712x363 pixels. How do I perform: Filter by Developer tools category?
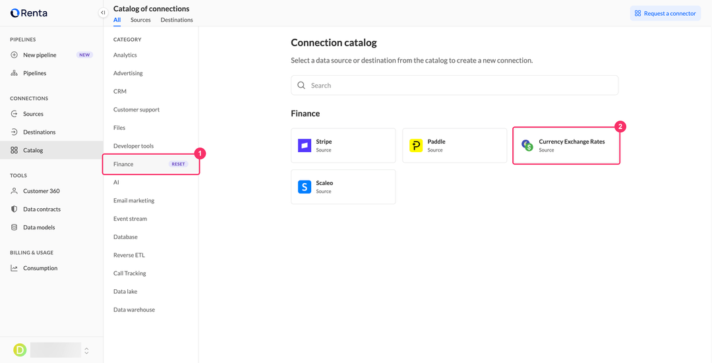point(133,146)
